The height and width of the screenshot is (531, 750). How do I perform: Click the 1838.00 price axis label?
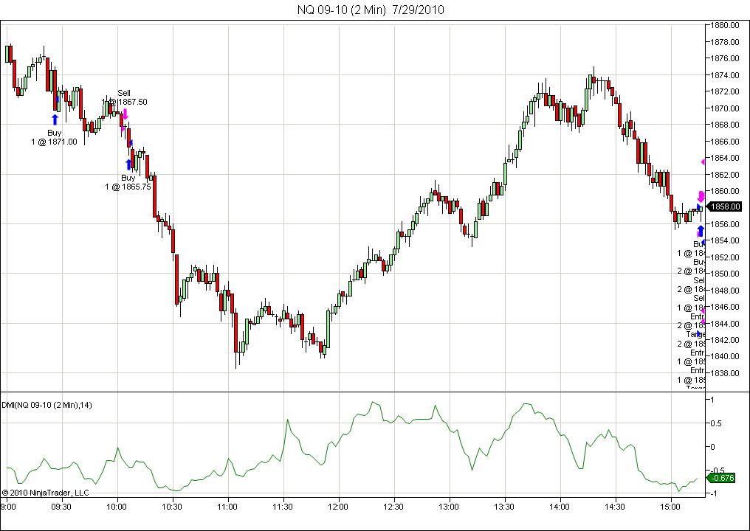click(x=725, y=373)
